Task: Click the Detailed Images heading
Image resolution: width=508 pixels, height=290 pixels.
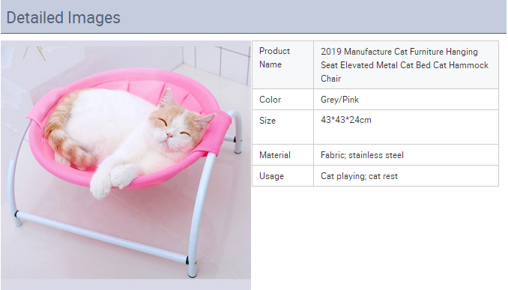Action: [x=63, y=17]
